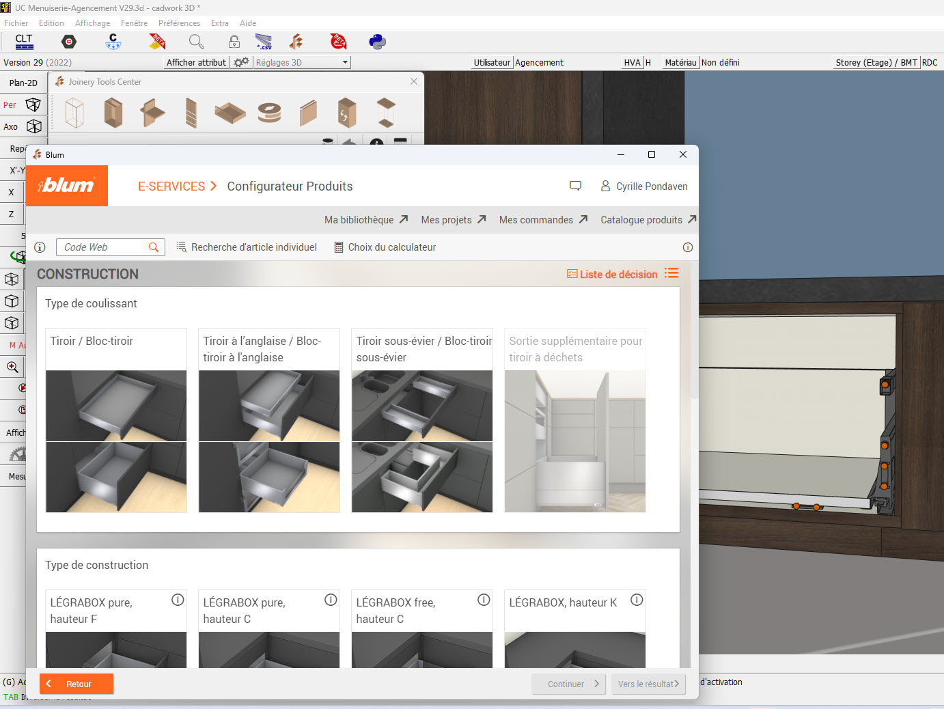Click the striped panel icon in Joinery Tools
This screenshot has width=944, height=709.
(191, 113)
